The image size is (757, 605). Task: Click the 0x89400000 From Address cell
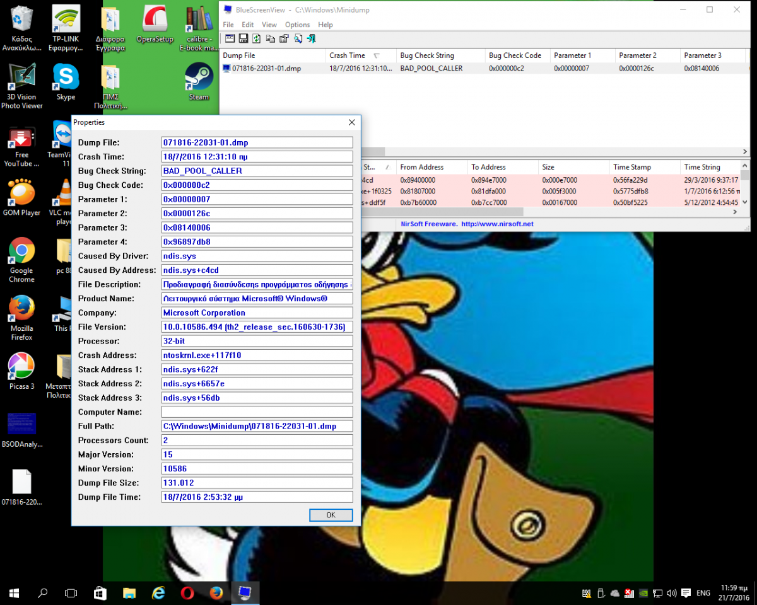[418, 180]
